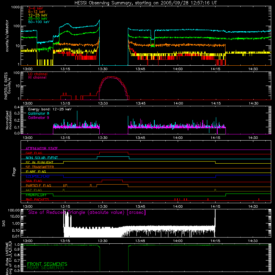
Task: Click the 100.00 value on SAS axis
Action: 14,210
